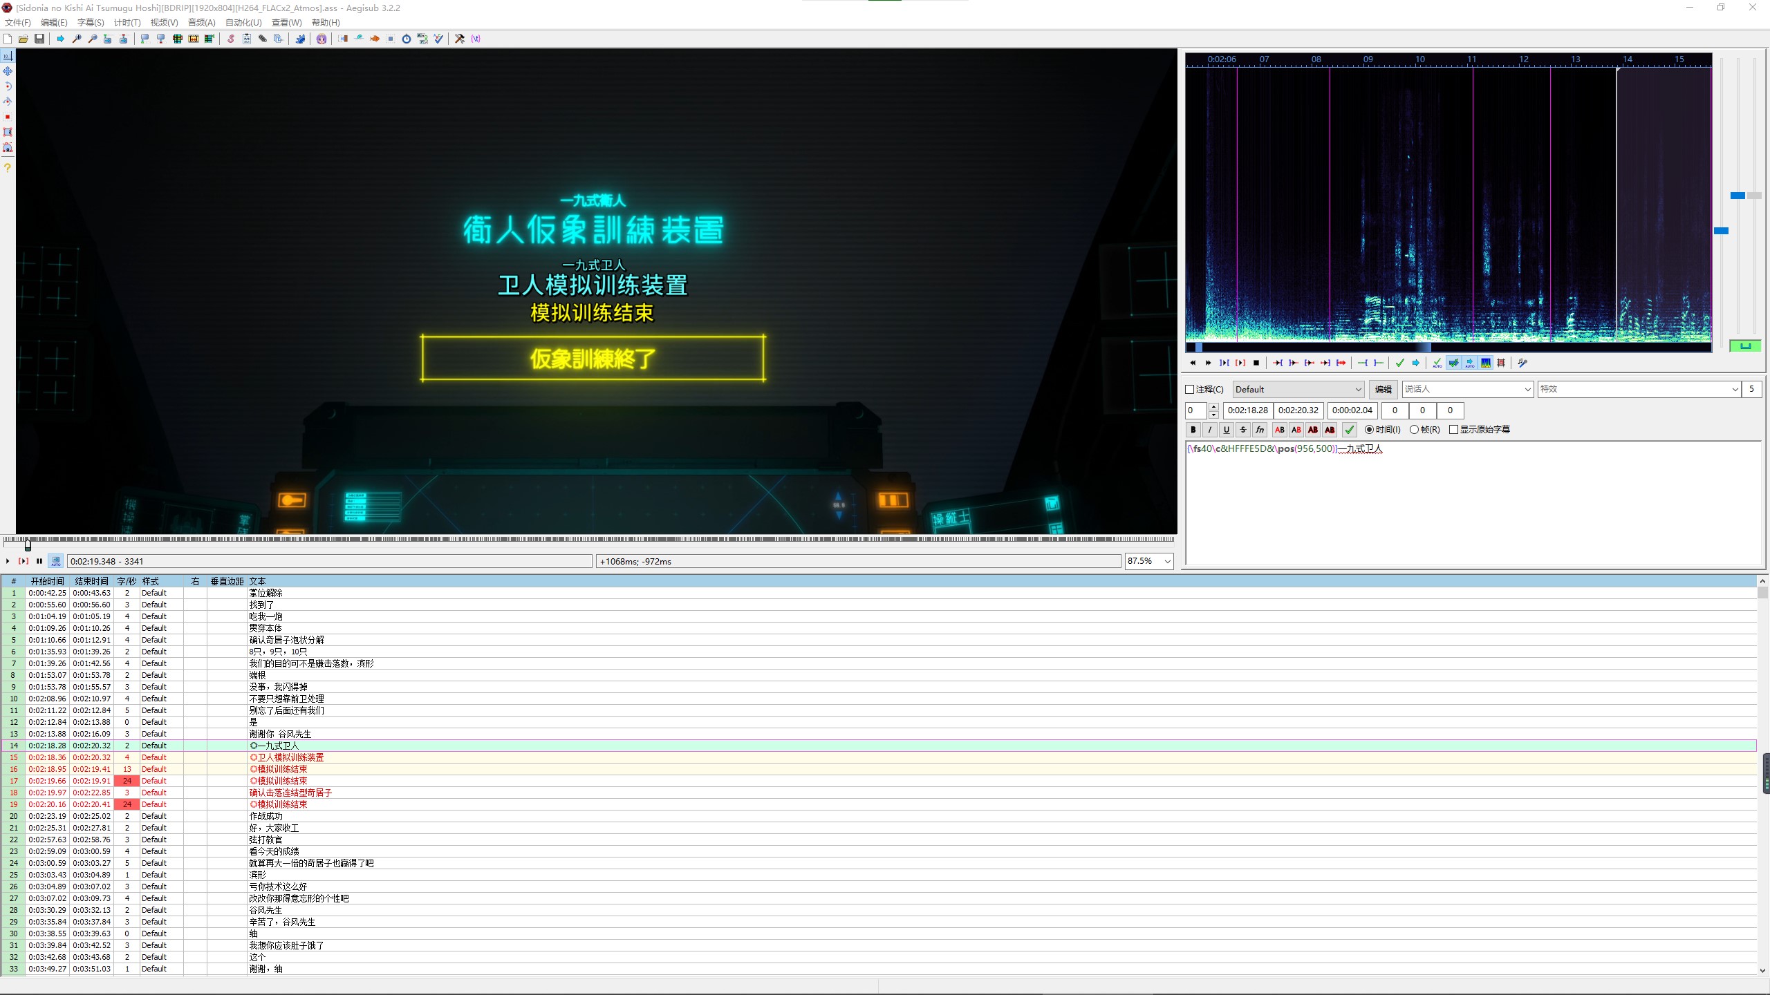
Task: Launch the Styling Assistant anime face icon
Action: pyautogui.click(x=322, y=39)
